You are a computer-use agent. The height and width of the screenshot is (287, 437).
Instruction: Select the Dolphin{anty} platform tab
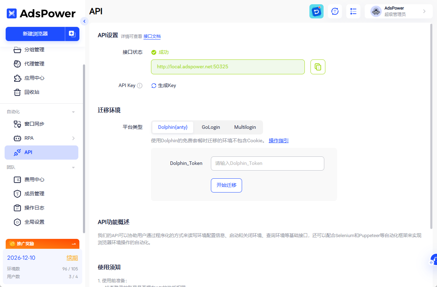173,127
